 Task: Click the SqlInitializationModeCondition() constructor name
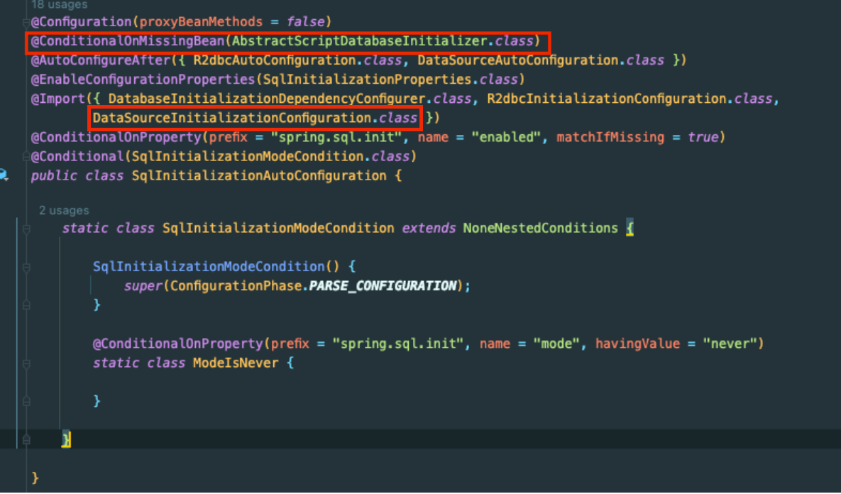pyautogui.click(x=209, y=267)
